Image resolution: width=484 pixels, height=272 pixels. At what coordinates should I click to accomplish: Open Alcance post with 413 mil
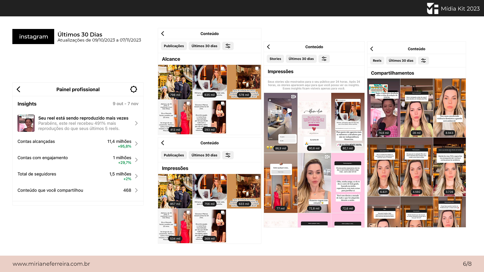coord(175,117)
